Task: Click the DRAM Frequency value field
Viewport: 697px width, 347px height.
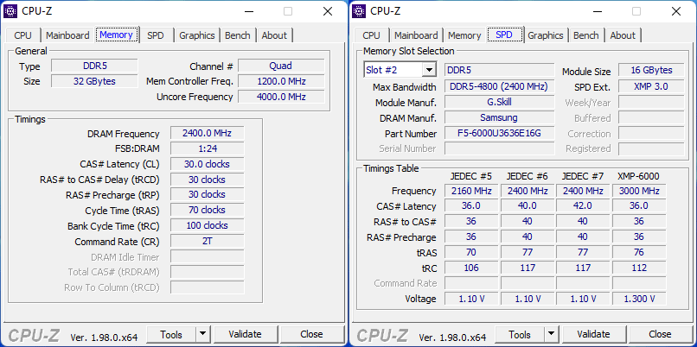Action: pos(207,134)
